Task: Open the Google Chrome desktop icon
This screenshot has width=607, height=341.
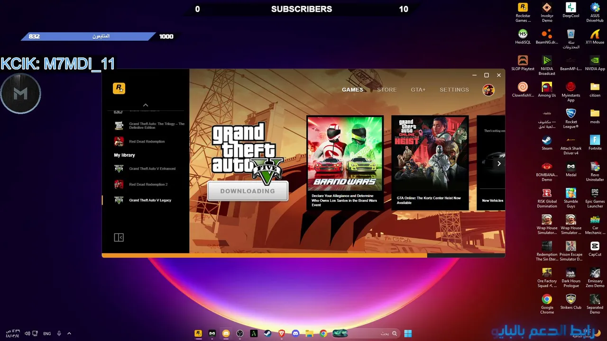Action: pyautogui.click(x=547, y=304)
